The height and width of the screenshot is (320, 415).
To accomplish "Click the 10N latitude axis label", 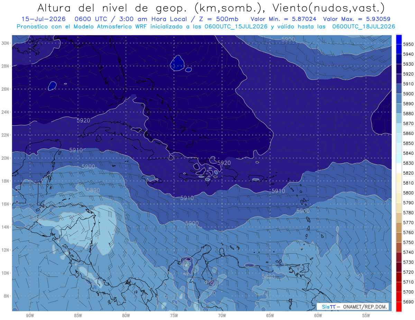I will (x=6, y=273).
